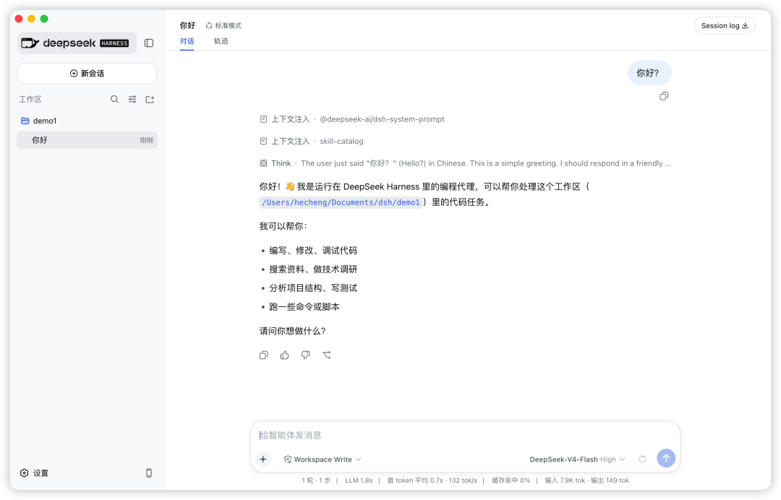781x500 pixels.
Task: Click the bullet '分析项目结构、写测试'
Action: point(313,288)
